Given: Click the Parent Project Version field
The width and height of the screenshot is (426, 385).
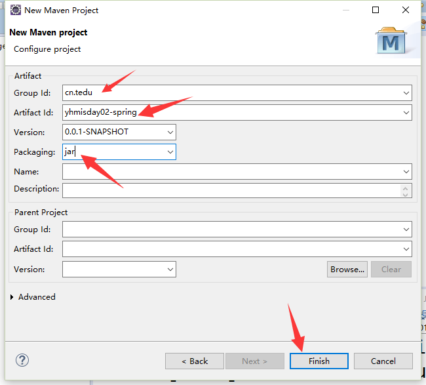Looking at the screenshot, I should pyautogui.click(x=119, y=270).
